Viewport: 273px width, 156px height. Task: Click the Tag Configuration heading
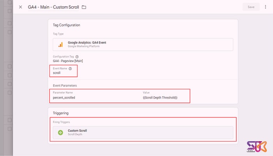click(x=67, y=25)
